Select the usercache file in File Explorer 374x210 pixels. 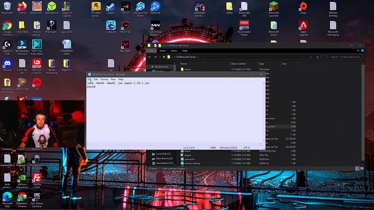[189, 159]
